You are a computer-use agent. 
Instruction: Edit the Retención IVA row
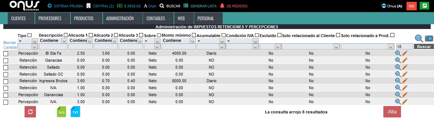(x=404, y=88)
